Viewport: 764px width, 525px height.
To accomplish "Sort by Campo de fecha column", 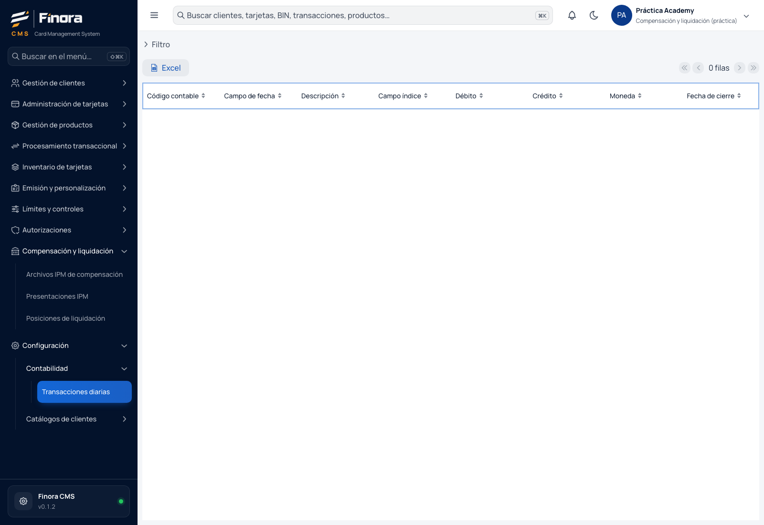I will click(253, 96).
